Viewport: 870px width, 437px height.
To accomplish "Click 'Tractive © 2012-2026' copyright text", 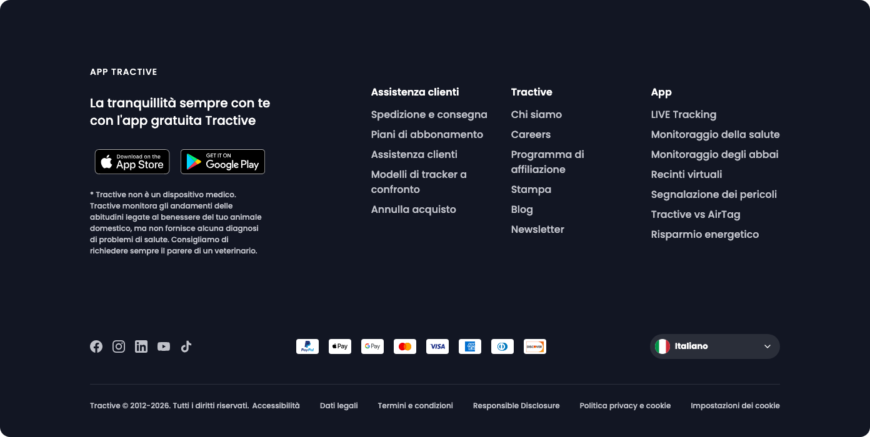I will (x=169, y=406).
